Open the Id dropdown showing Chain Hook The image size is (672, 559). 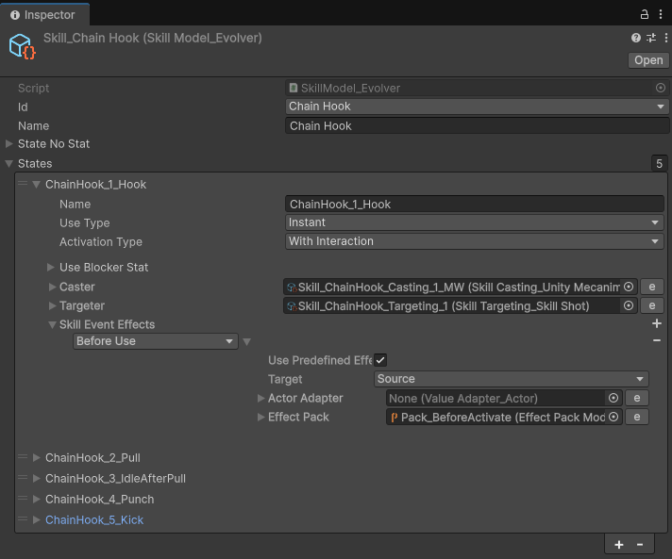pos(477,107)
